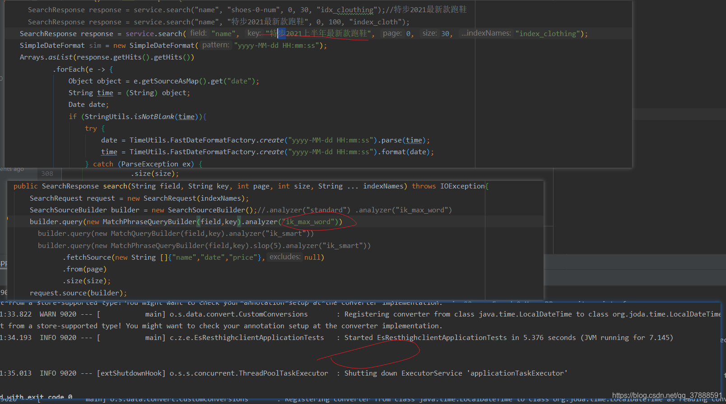Click "ik_max_word" in the MatchPhraseQueryBuilder line
This screenshot has width=726, height=404.
pyautogui.click(x=310, y=222)
